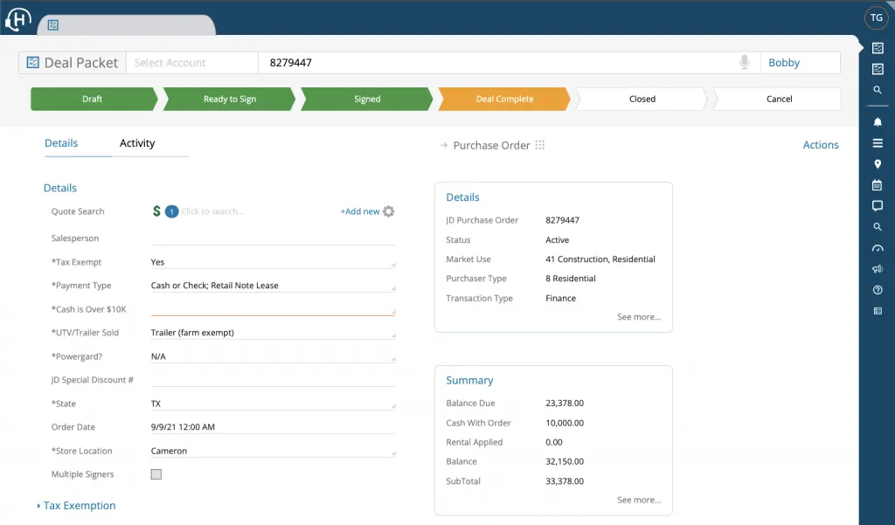The image size is (895, 525).
Task: Open the TG user avatar menu
Action: (877, 17)
